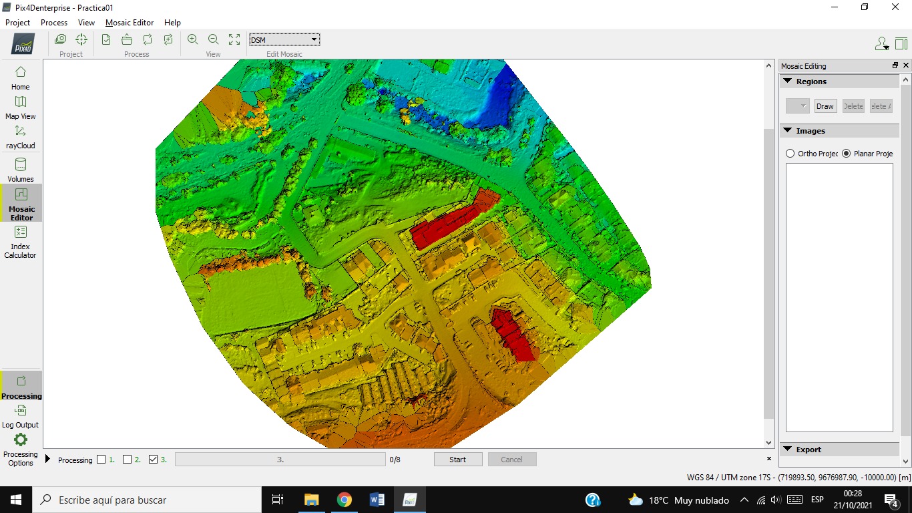Open the Log Output panel
This screenshot has width=912, height=513.
pos(21,415)
